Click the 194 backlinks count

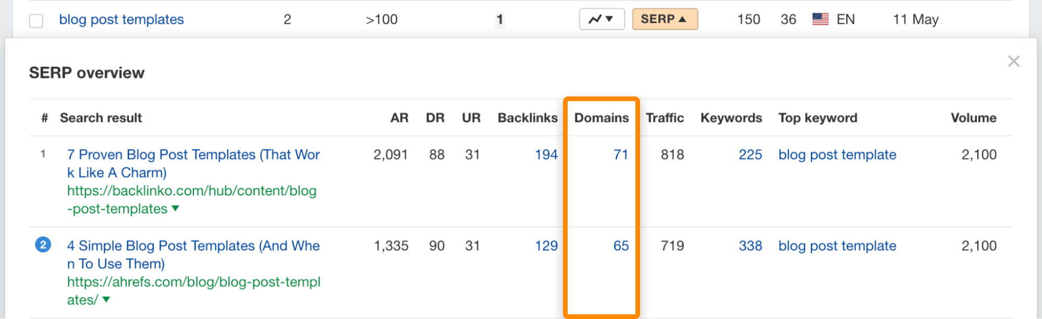click(x=546, y=155)
